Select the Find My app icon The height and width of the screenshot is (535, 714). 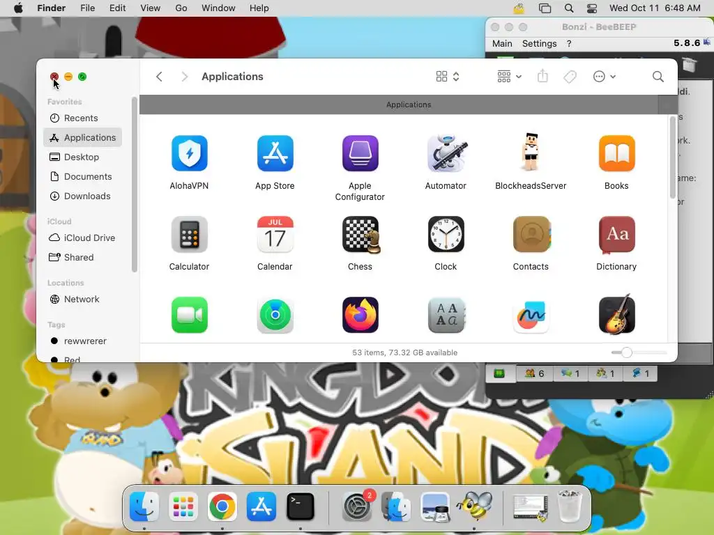pyautogui.click(x=275, y=315)
